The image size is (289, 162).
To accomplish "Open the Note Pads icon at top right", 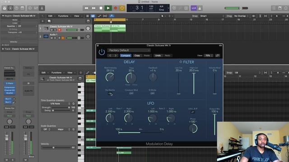I will click(280, 8).
